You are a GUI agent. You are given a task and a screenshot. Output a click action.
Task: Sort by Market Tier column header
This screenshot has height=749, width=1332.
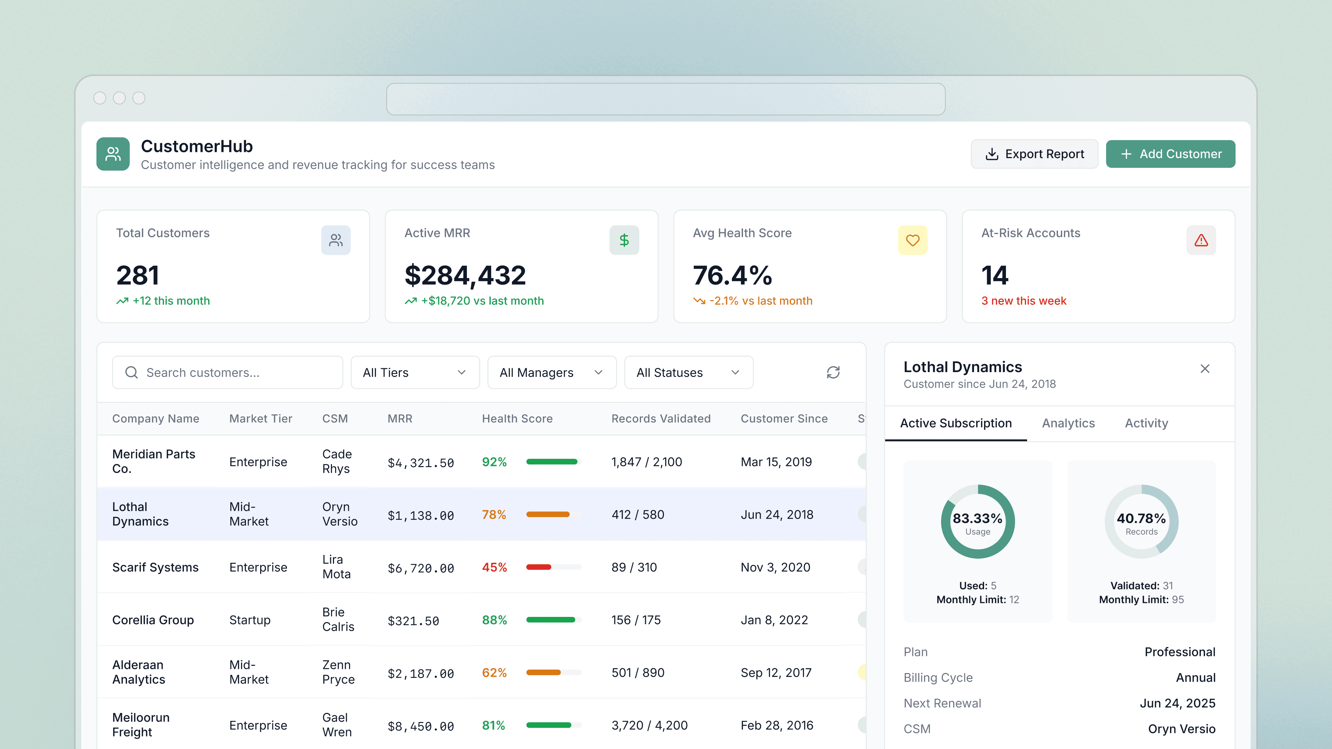261,419
